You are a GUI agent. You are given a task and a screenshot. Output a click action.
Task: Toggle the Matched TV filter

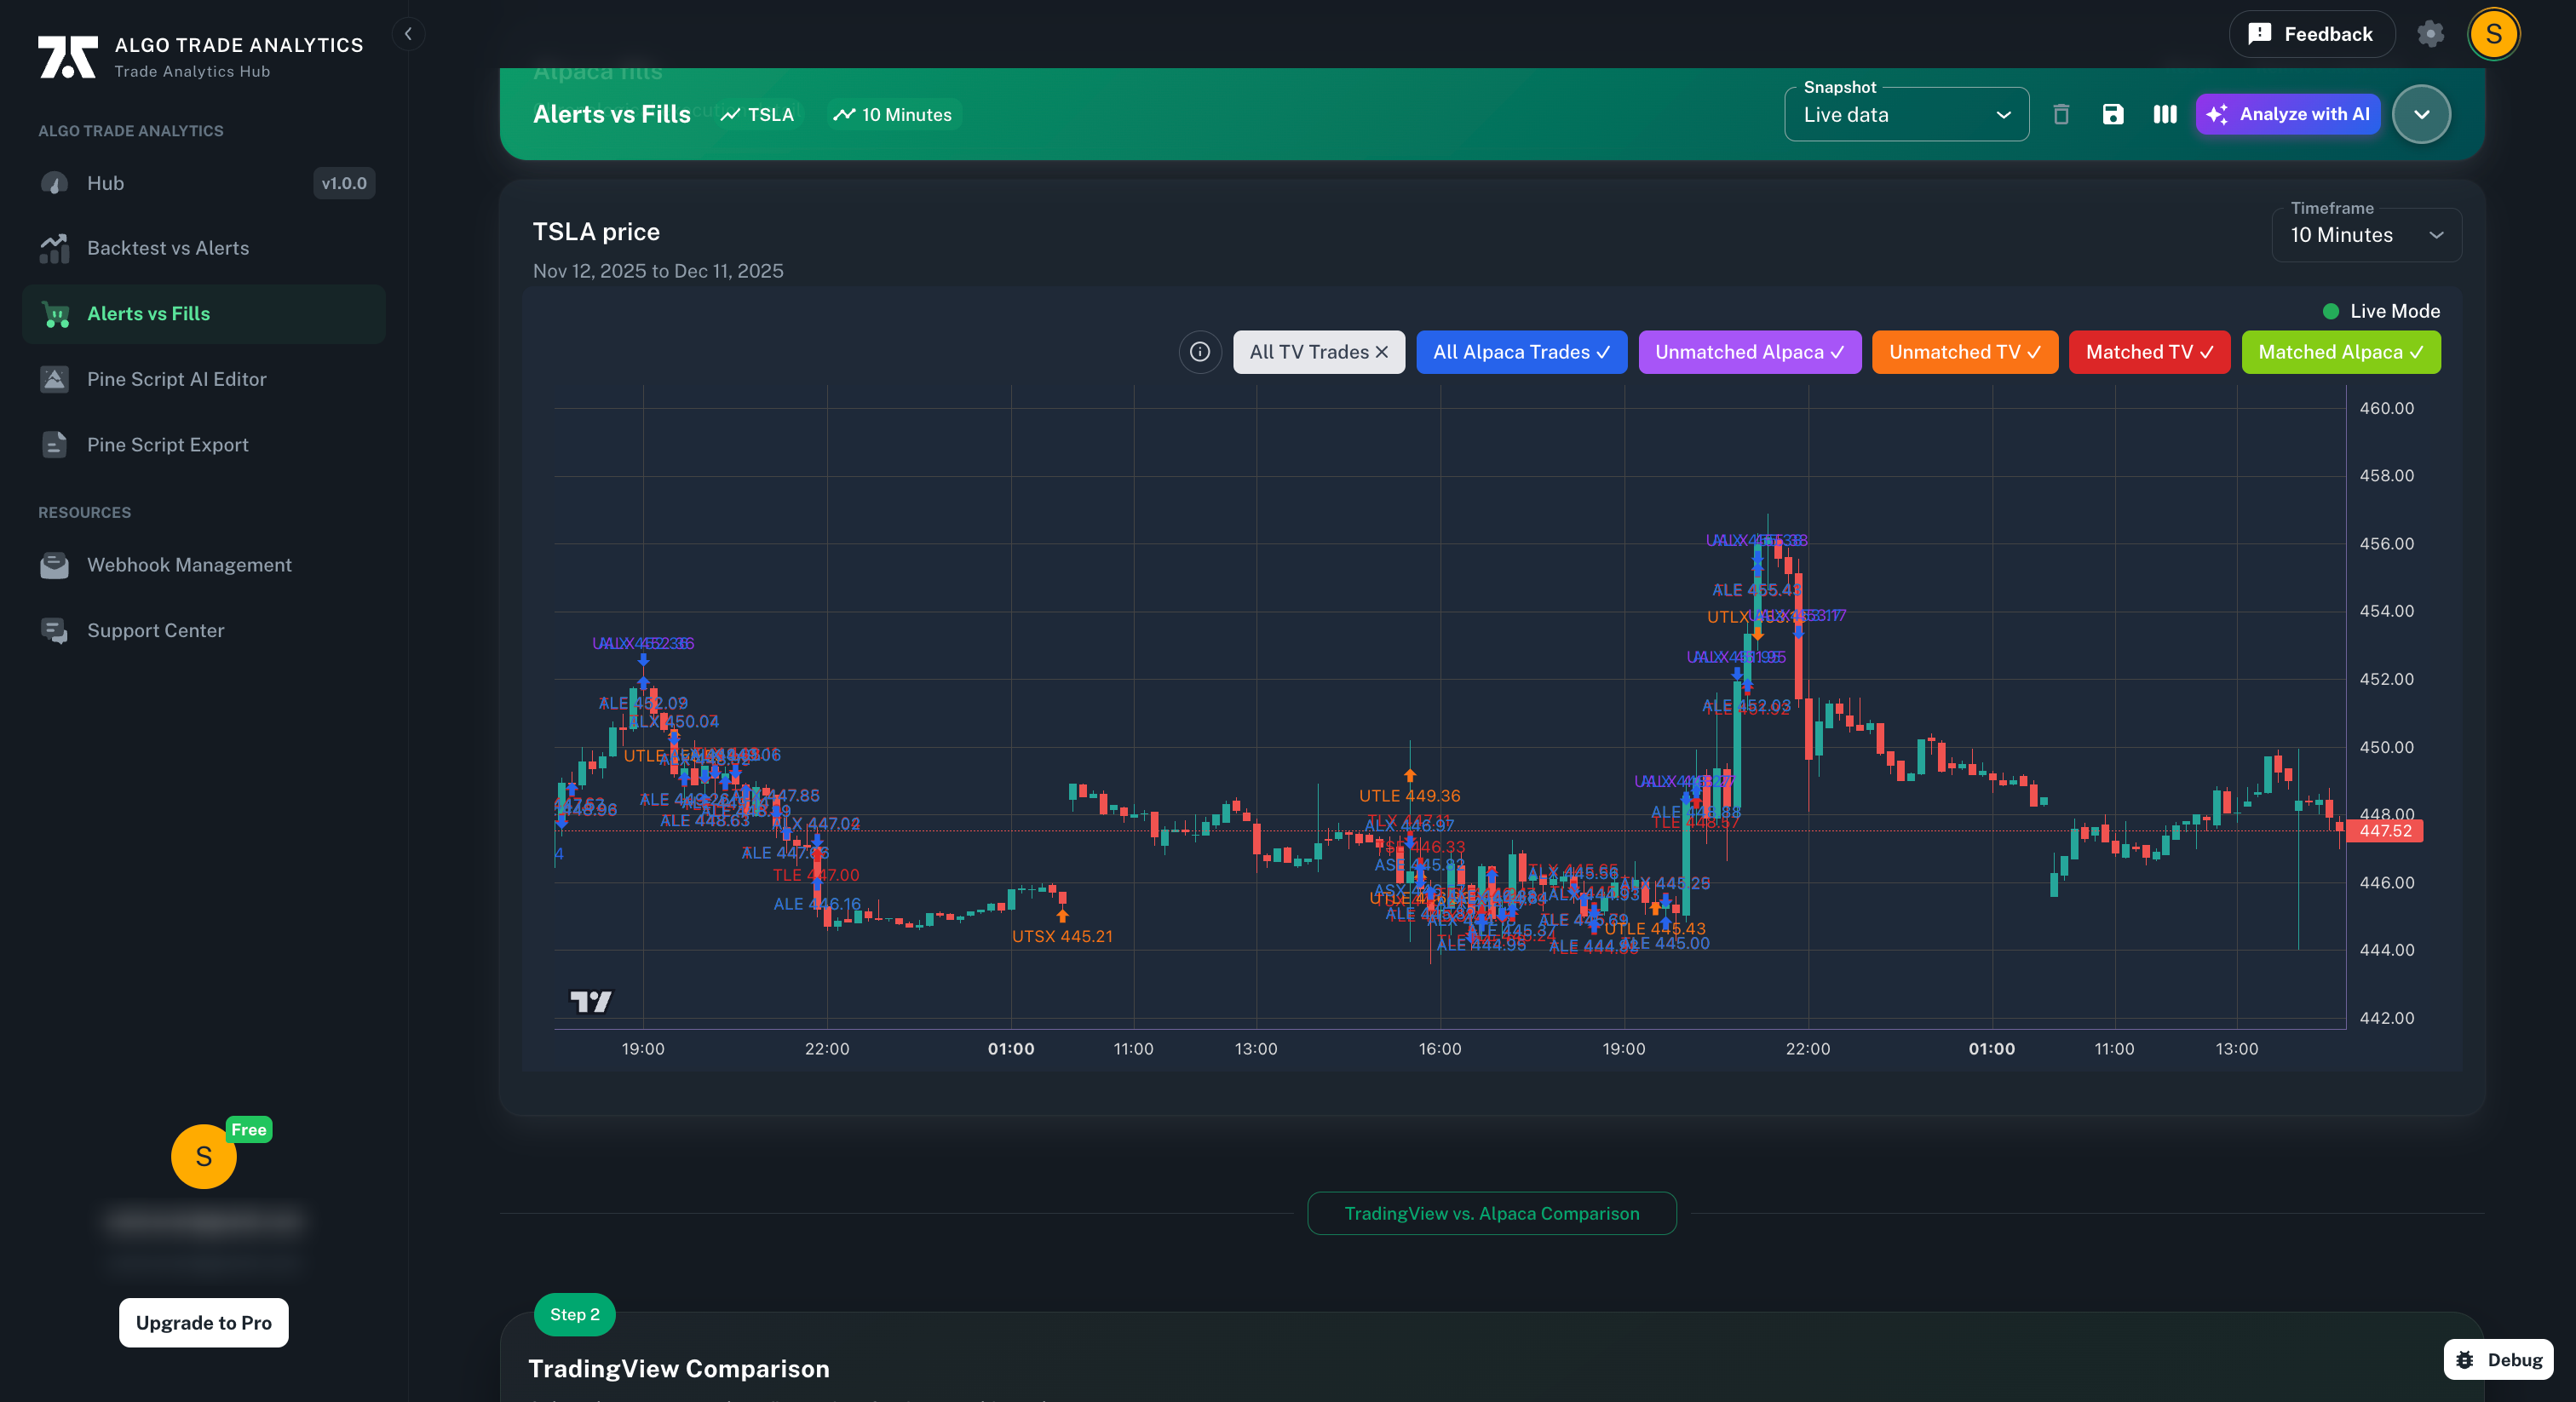(2149, 352)
